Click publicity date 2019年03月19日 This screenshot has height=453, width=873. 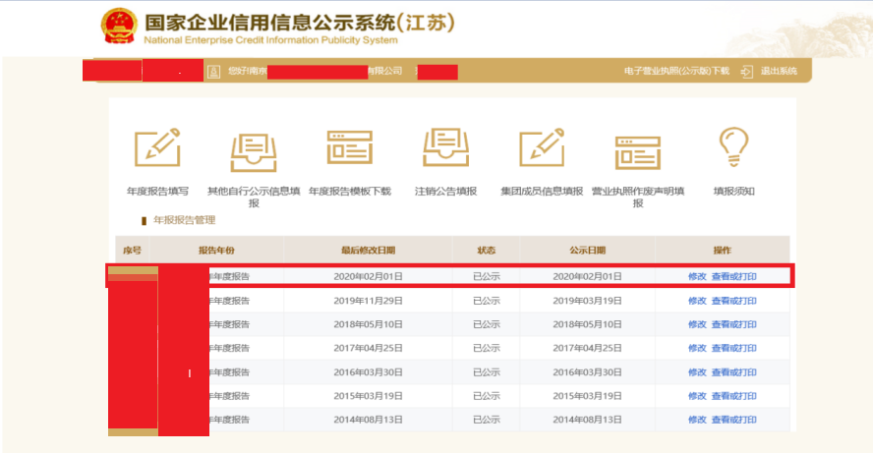point(587,301)
